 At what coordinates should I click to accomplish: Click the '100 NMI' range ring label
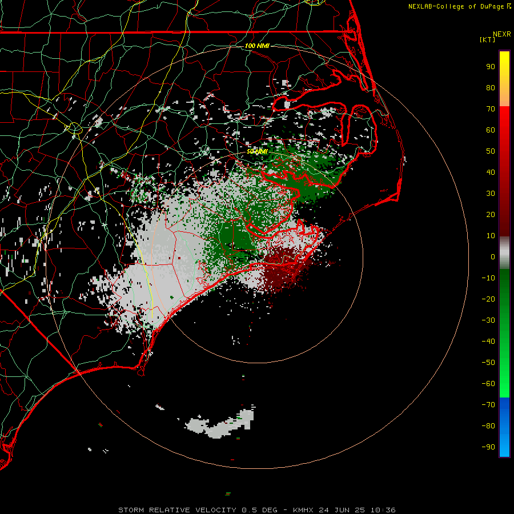point(257,46)
